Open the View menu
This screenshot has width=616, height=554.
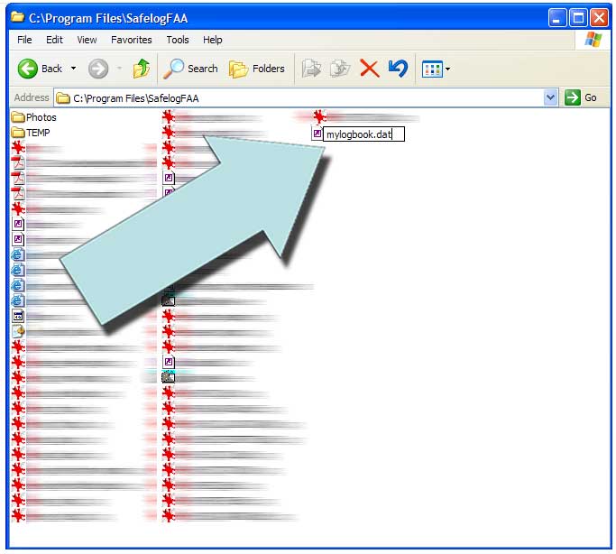[x=87, y=40]
